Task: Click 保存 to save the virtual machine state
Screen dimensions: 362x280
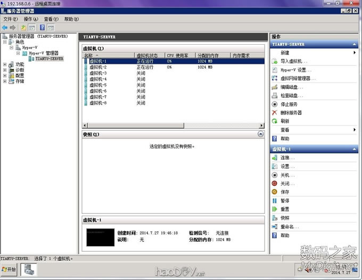Action: point(275,192)
